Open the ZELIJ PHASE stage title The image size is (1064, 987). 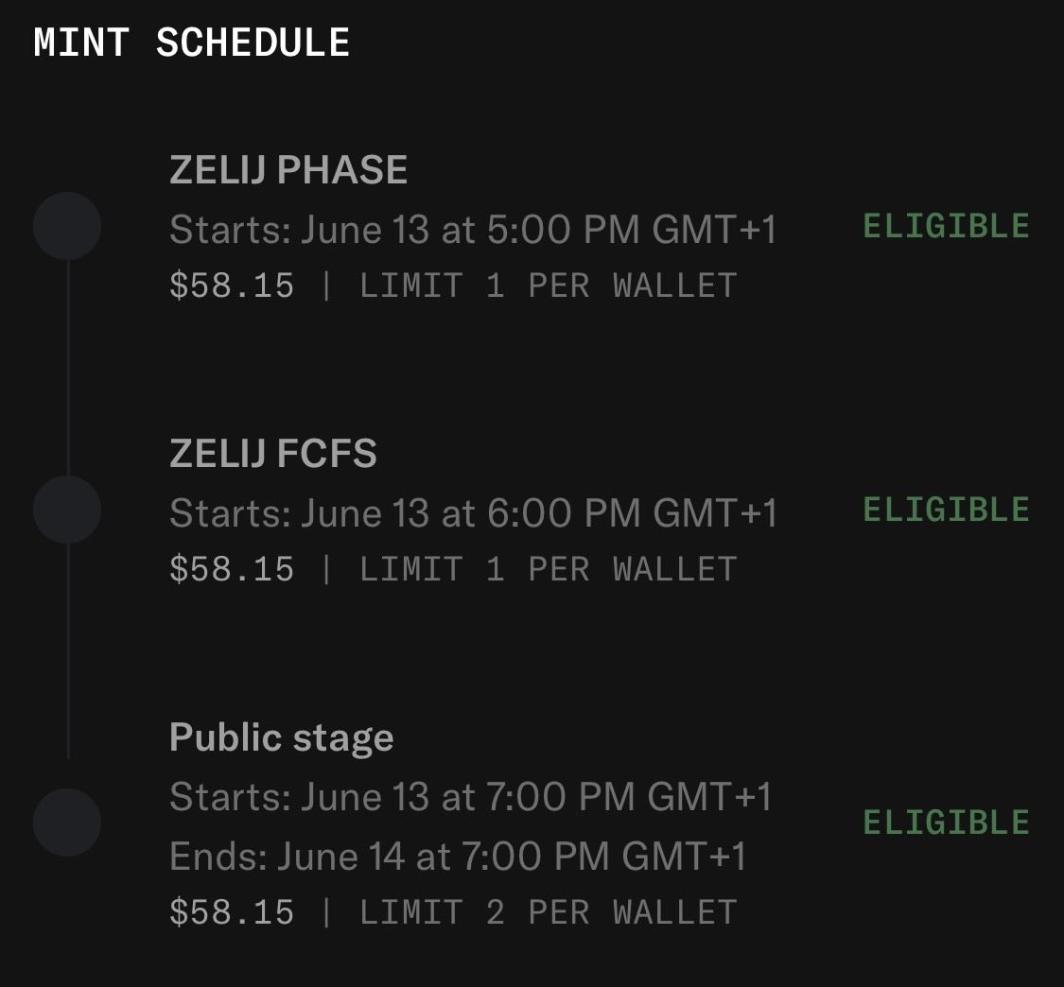(x=288, y=169)
